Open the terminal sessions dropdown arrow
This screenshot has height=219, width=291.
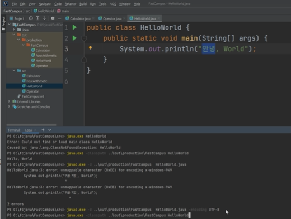(50, 130)
